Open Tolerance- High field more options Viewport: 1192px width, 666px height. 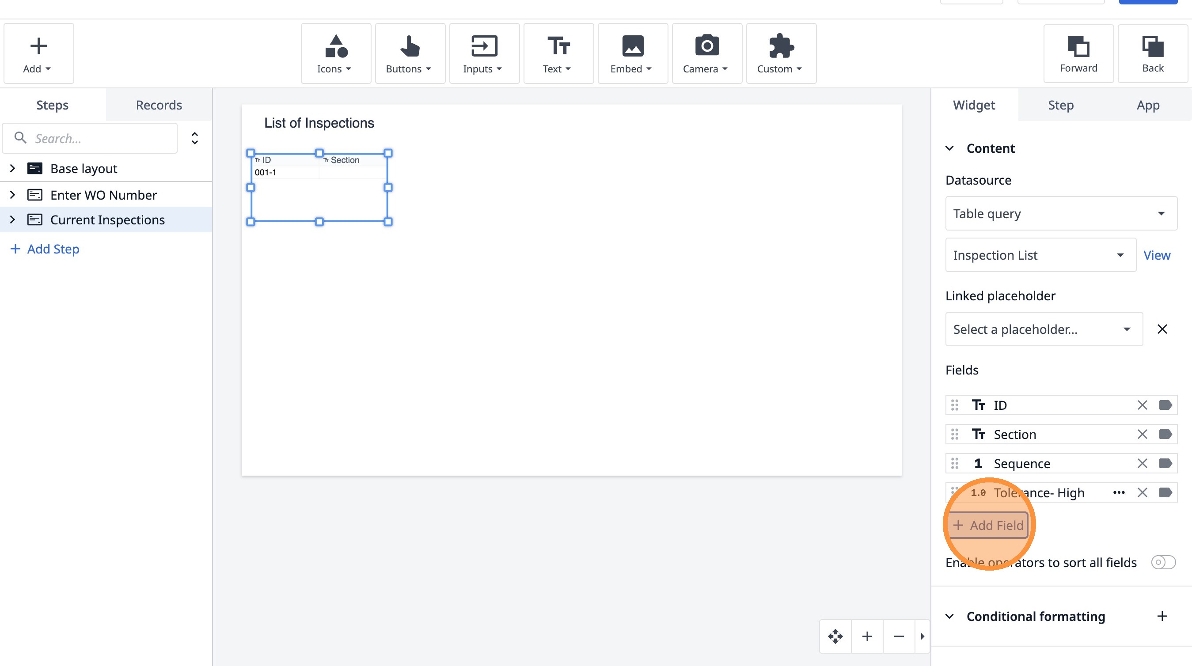tap(1118, 492)
